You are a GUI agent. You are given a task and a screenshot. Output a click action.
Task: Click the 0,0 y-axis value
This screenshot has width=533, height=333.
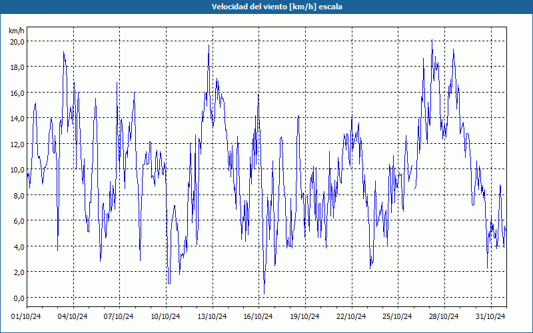pyautogui.click(x=19, y=298)
